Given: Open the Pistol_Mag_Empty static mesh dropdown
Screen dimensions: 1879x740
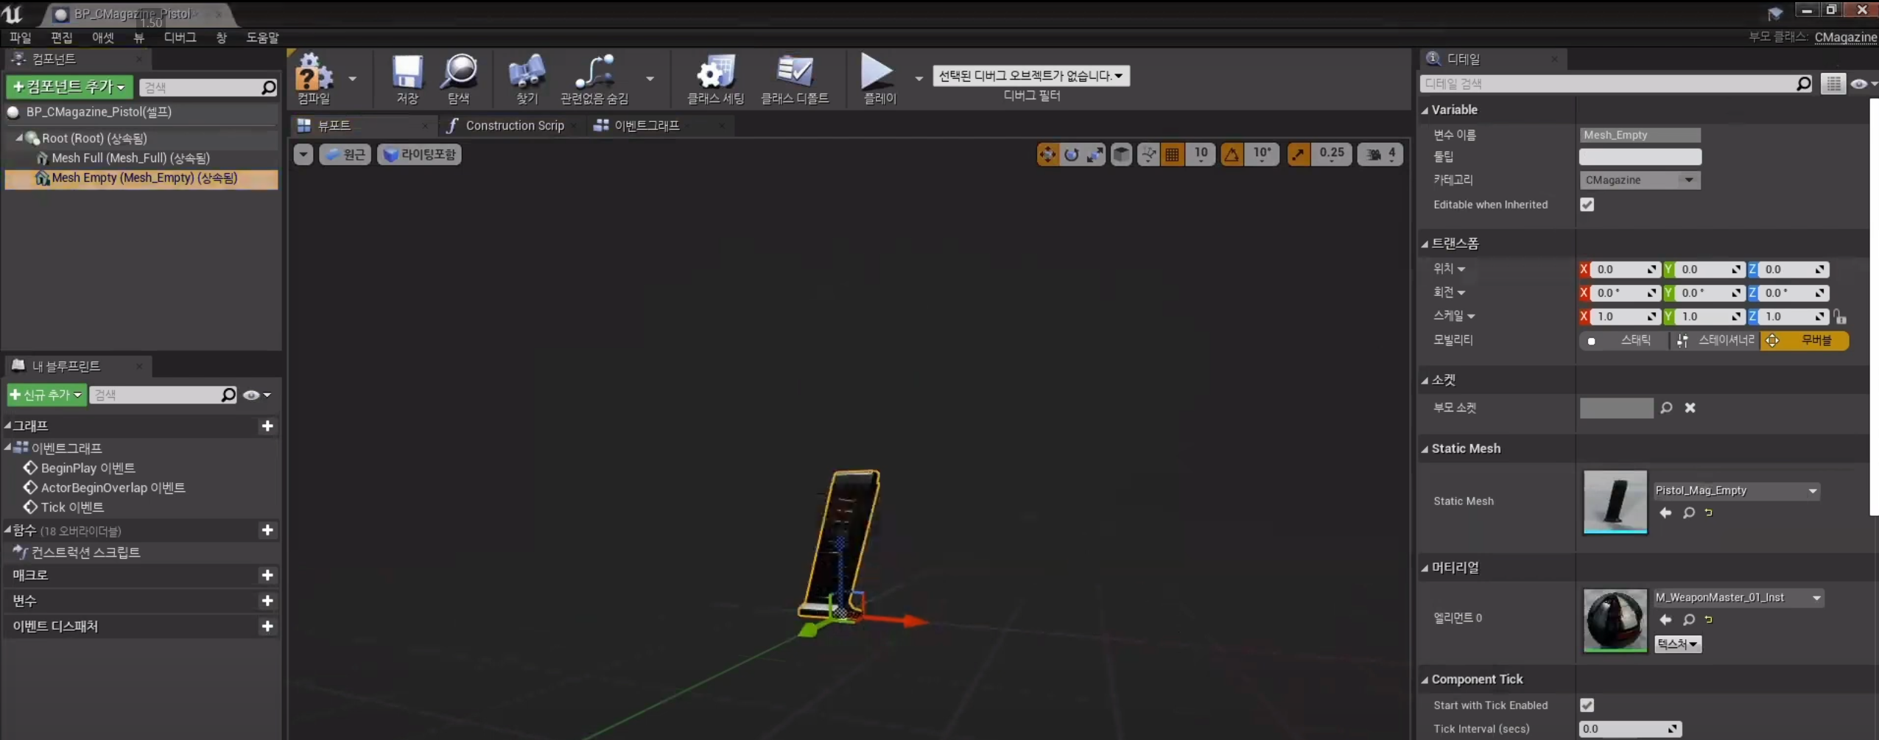Looking at the screenshot, I should click(1737, 490).
